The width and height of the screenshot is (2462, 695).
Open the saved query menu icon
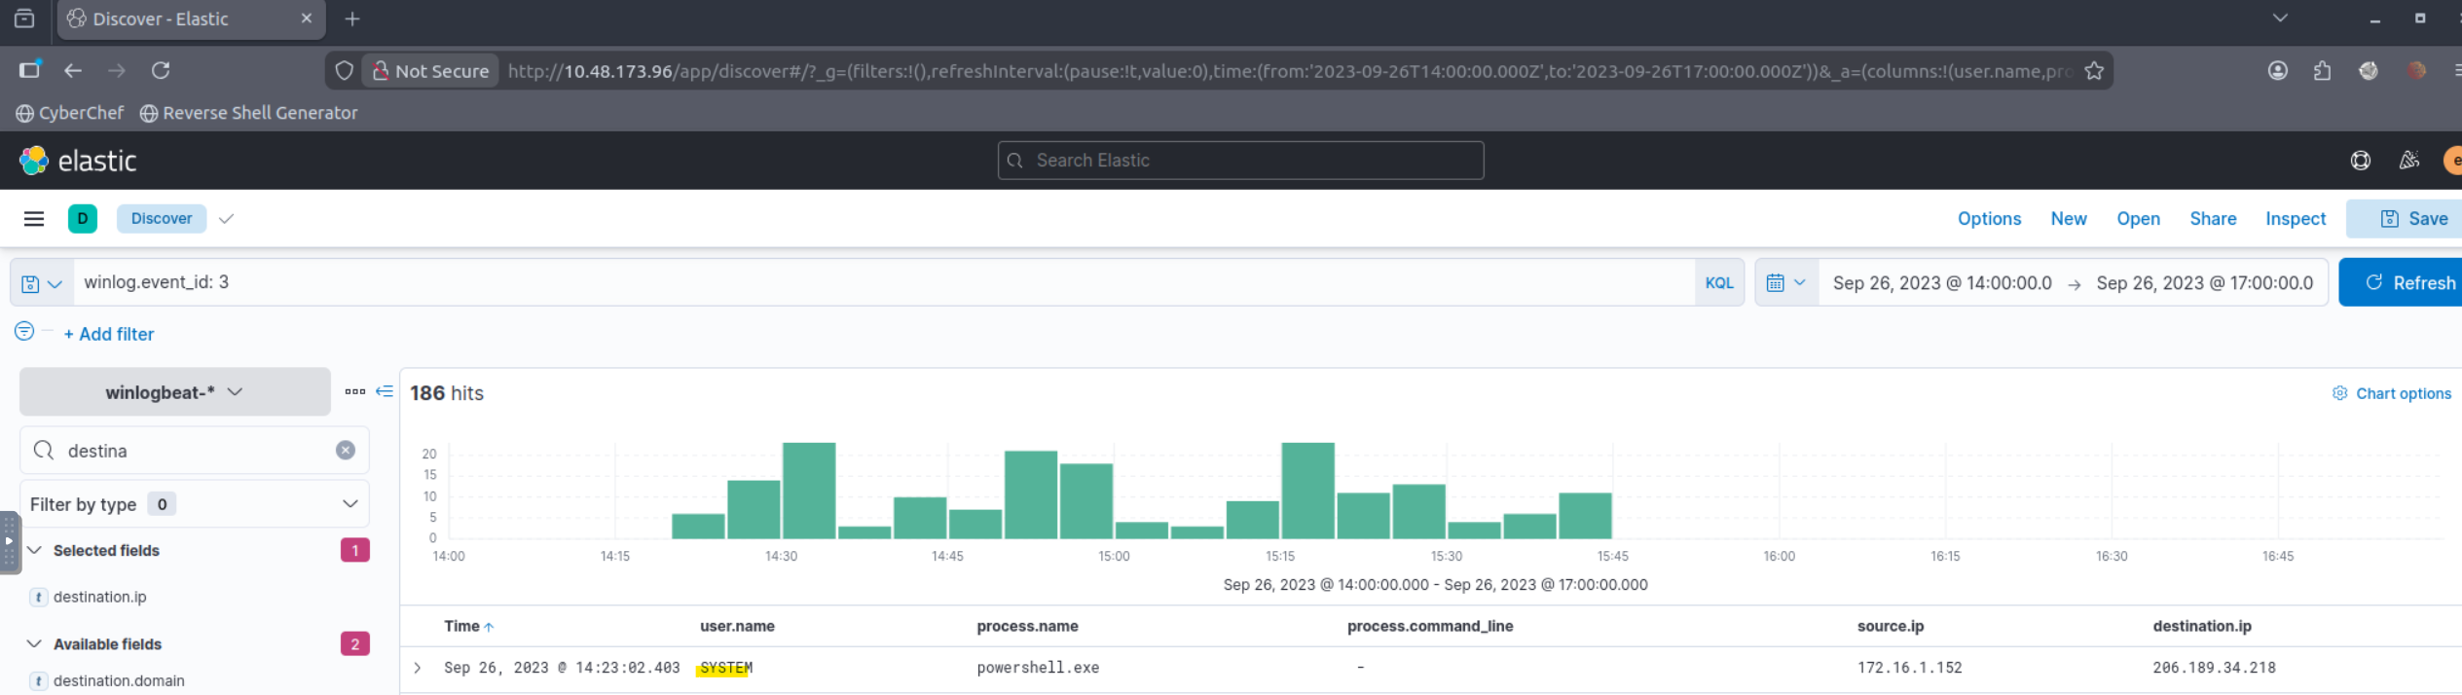point(41,283)
